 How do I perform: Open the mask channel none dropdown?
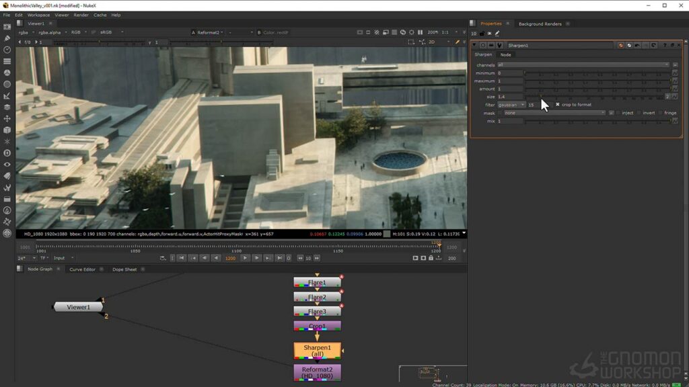(554, 113)
